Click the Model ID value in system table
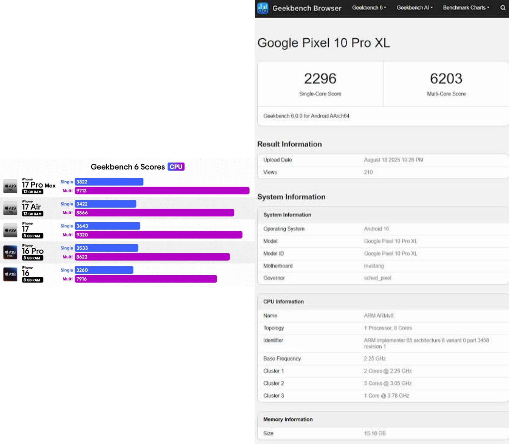The width and height of the screenshot is (509, 444). [x=390, y=254]
